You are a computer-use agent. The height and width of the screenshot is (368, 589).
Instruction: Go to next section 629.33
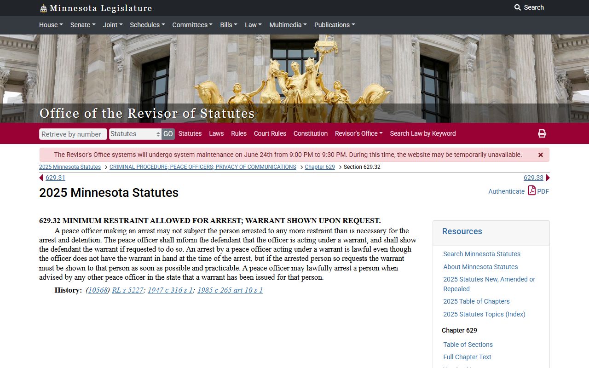coord(533,178)
